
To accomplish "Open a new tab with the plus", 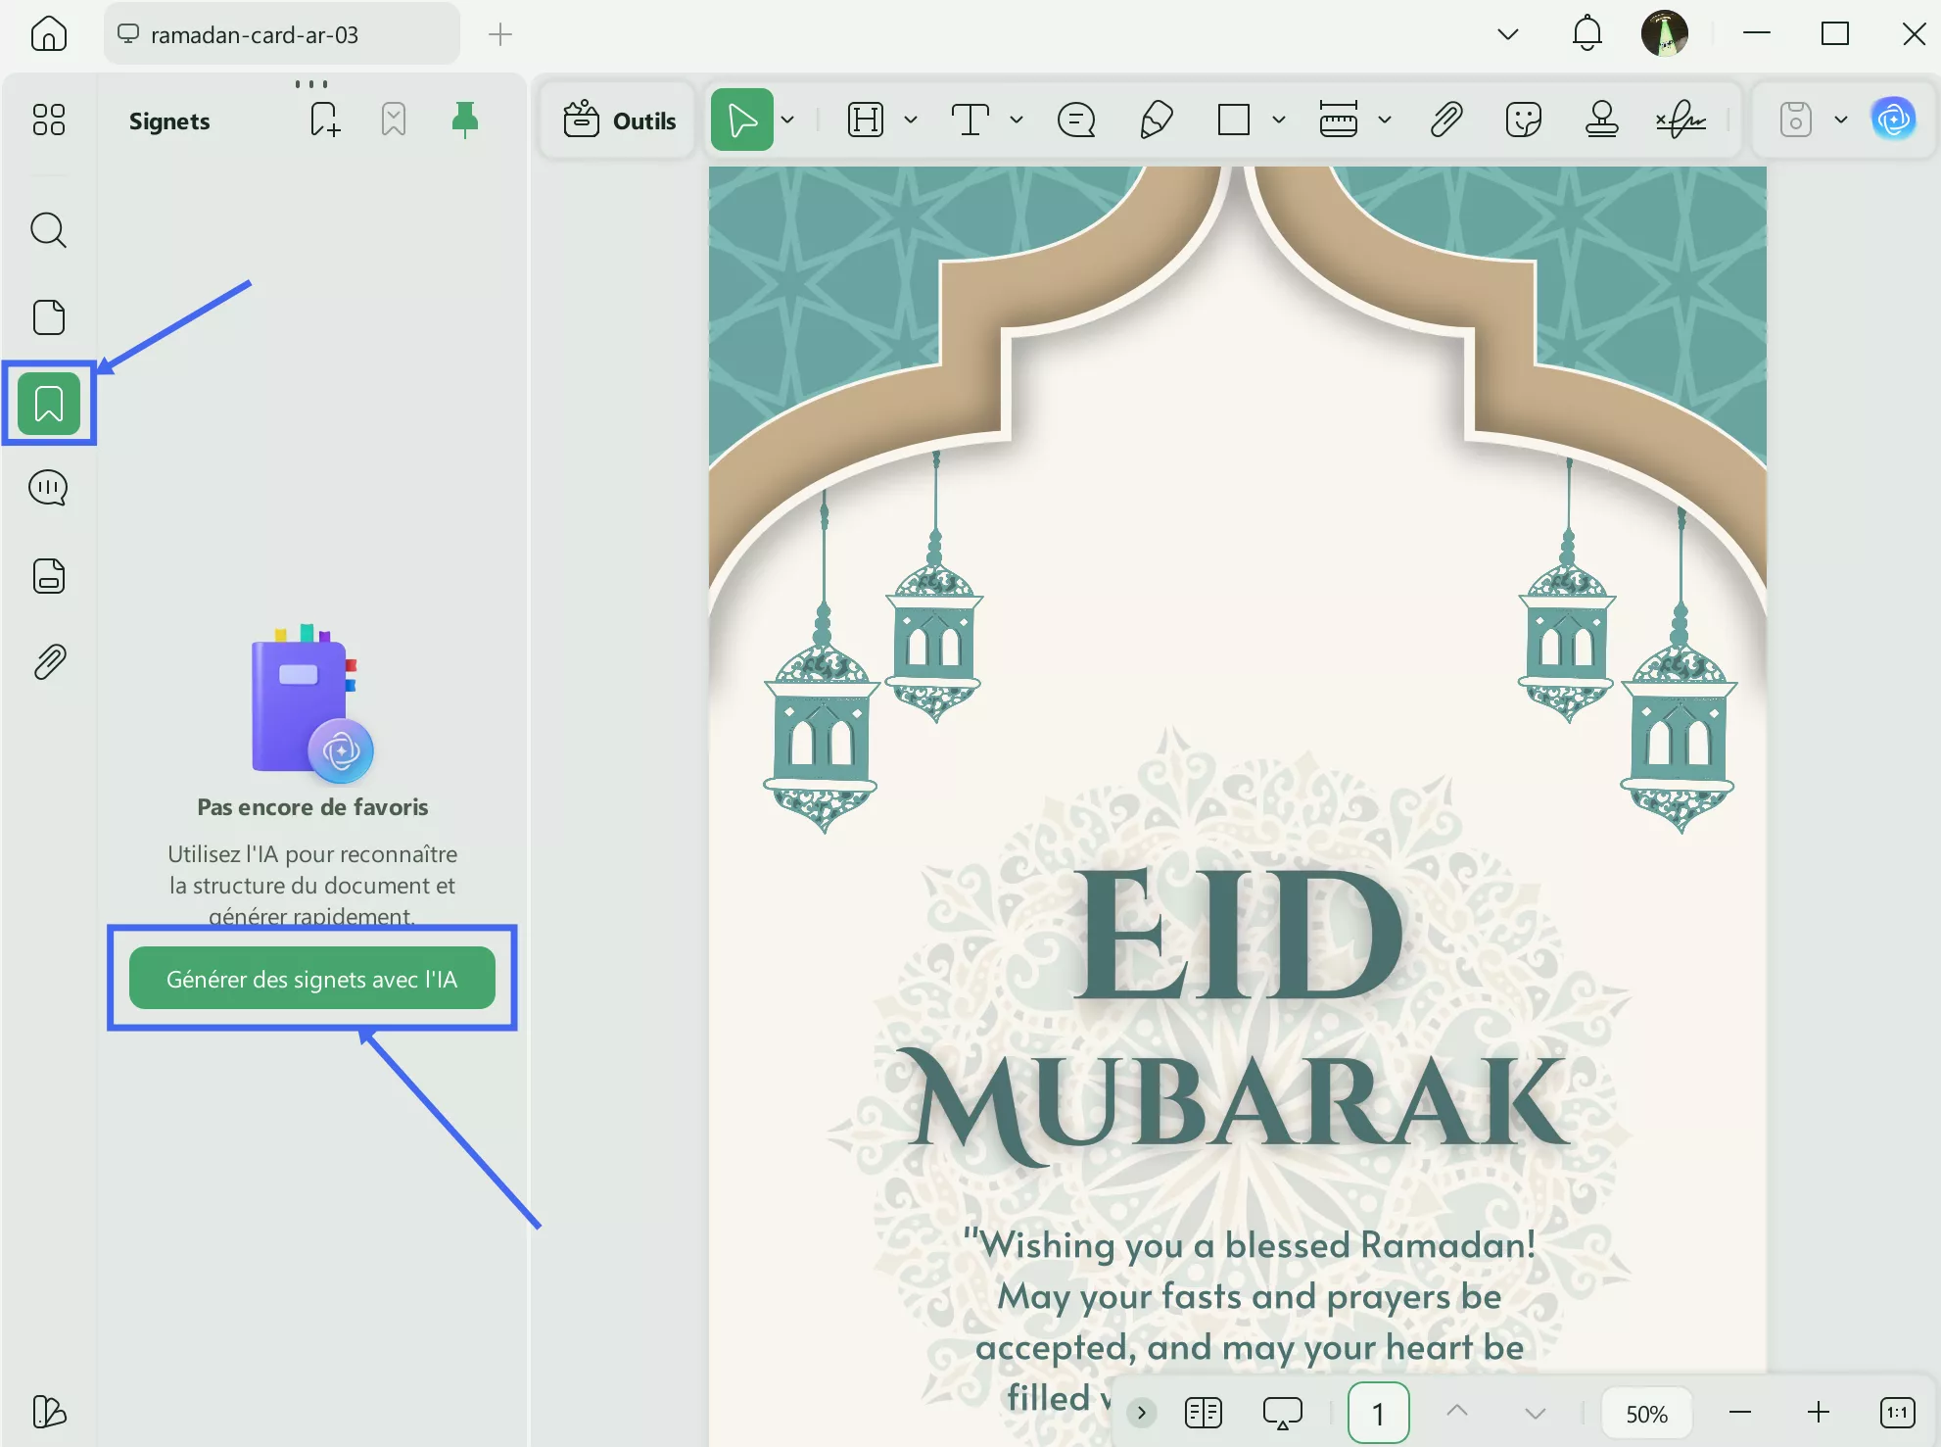I will click(x=499, y=35).
